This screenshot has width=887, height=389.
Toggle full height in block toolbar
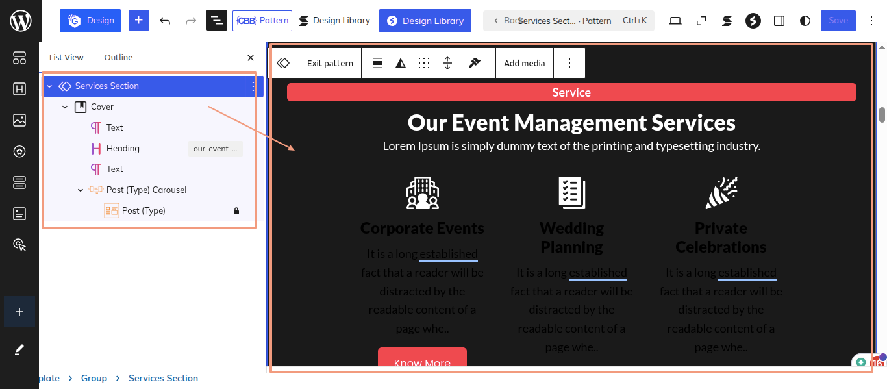pos(447,63)
